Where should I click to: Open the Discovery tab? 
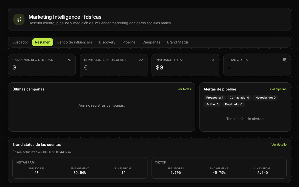[107, 42]
